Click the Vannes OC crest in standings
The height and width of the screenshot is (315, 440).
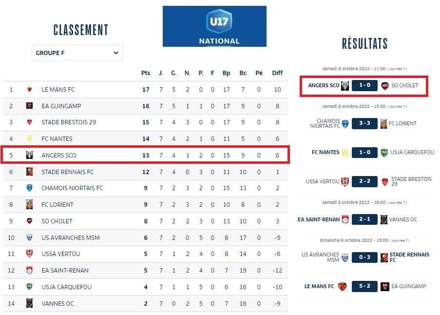(29, 303)
